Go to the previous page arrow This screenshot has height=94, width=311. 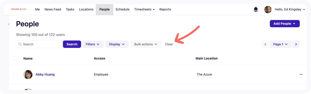pos(265,44)
